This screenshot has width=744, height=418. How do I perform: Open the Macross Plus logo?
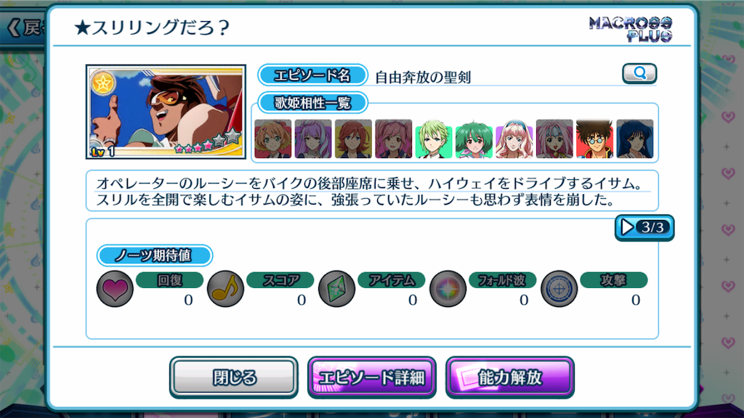click(x=631, y=29)
